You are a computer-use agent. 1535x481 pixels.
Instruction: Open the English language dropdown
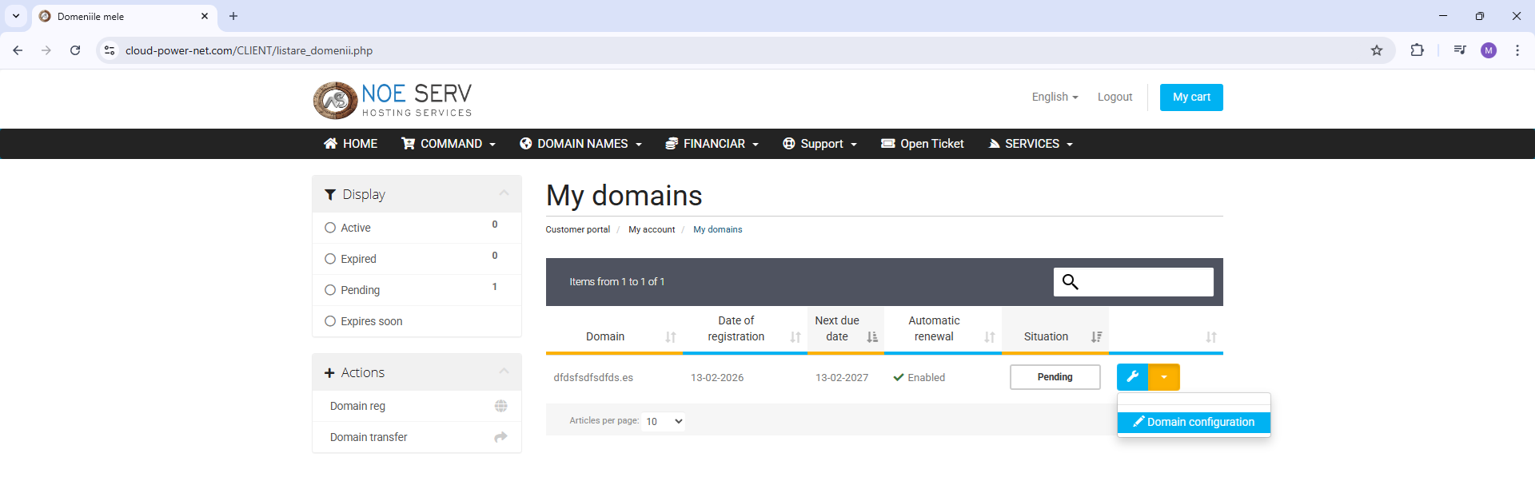(1055, 97)
